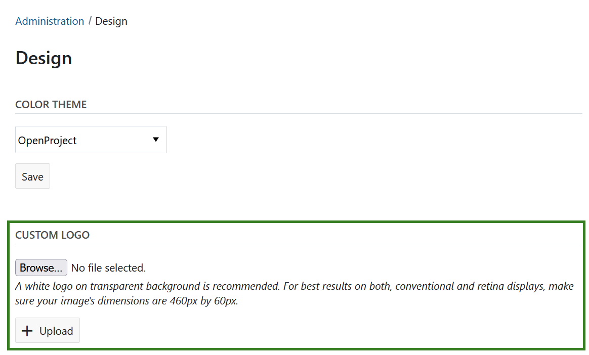This screenshot has width=589, height=355.
Task: Save the color theme selection
Action: pos(32,176)
